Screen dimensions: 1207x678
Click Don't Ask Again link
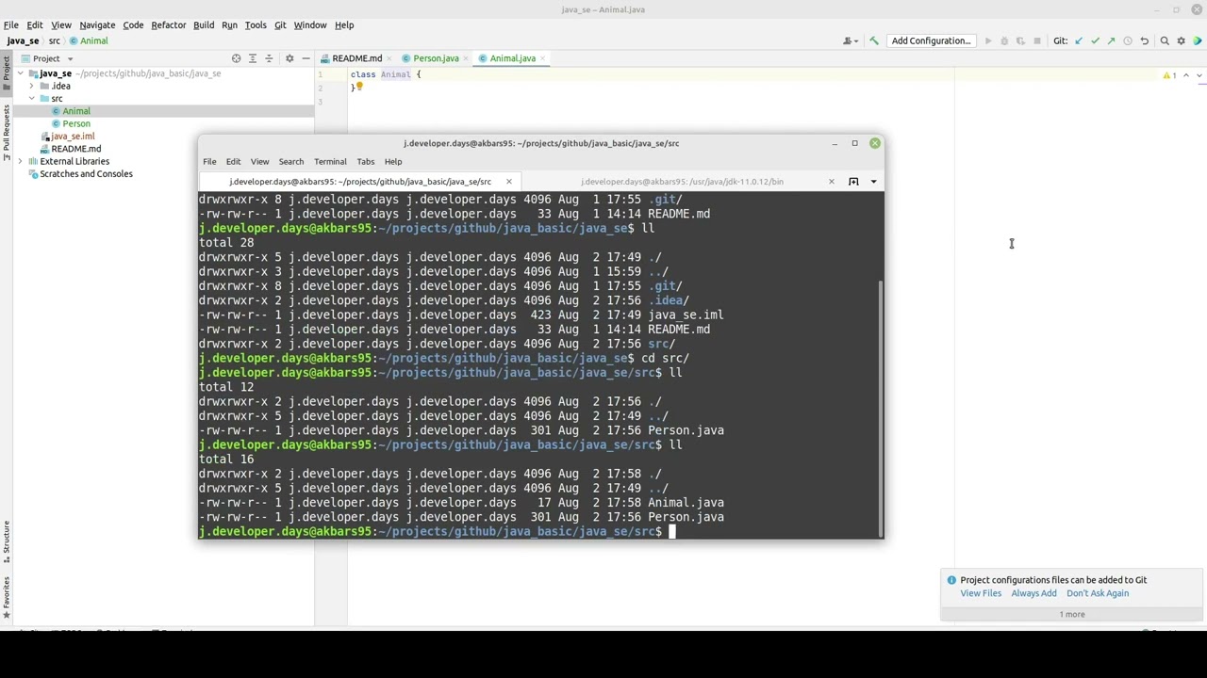[x=1098, y=593]
